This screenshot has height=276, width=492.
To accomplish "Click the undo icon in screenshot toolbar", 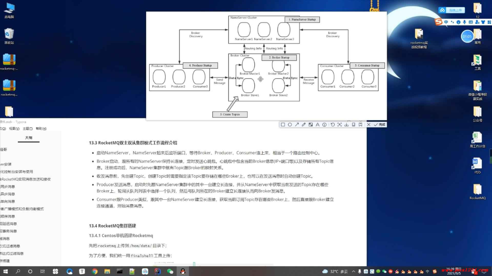I will click(333, 125).
